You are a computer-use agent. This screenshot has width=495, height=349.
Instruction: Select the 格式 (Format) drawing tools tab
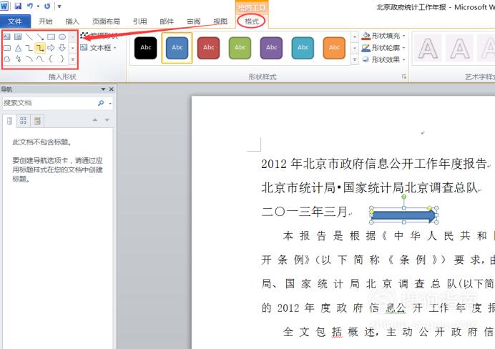click(252, 21)
